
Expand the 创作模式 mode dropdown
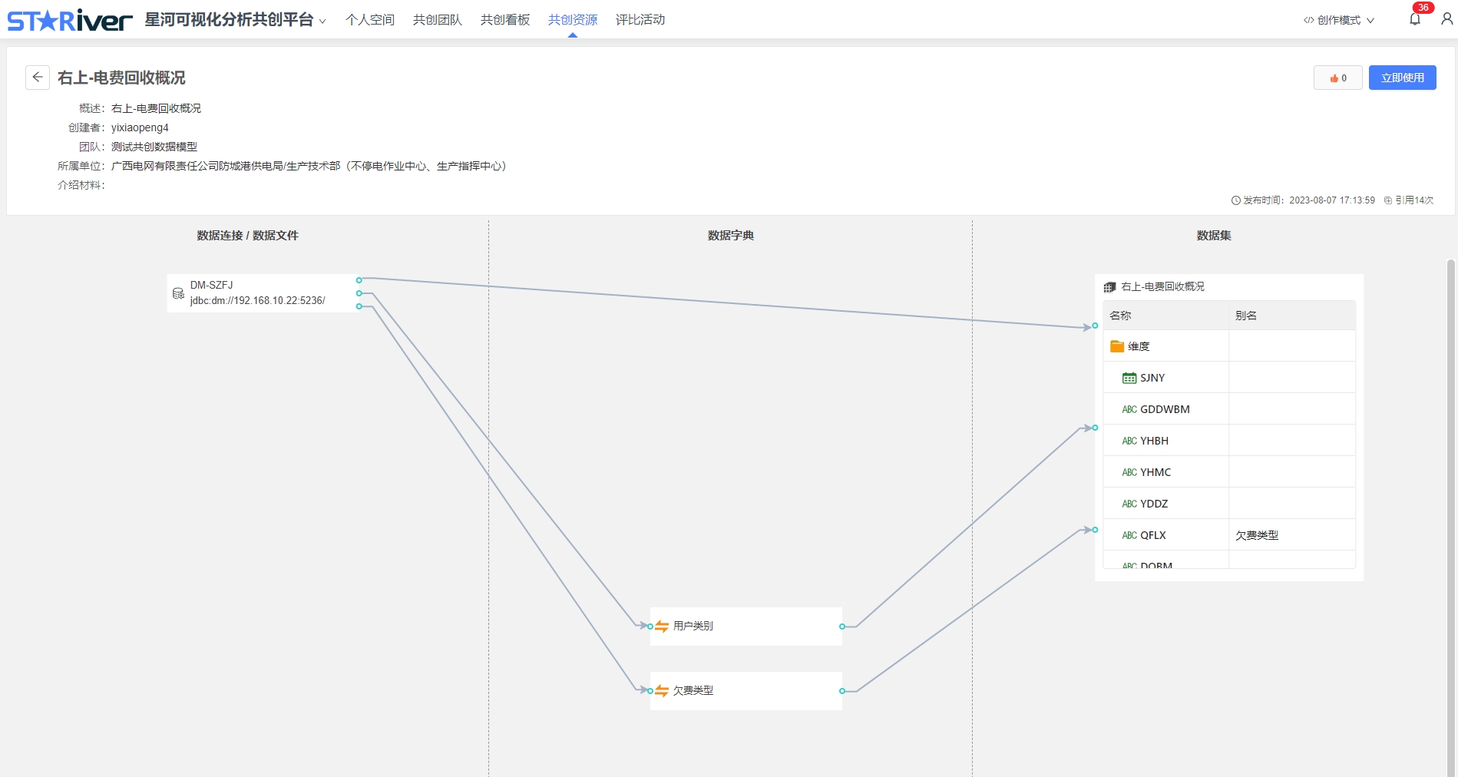tap(1338, 20)
